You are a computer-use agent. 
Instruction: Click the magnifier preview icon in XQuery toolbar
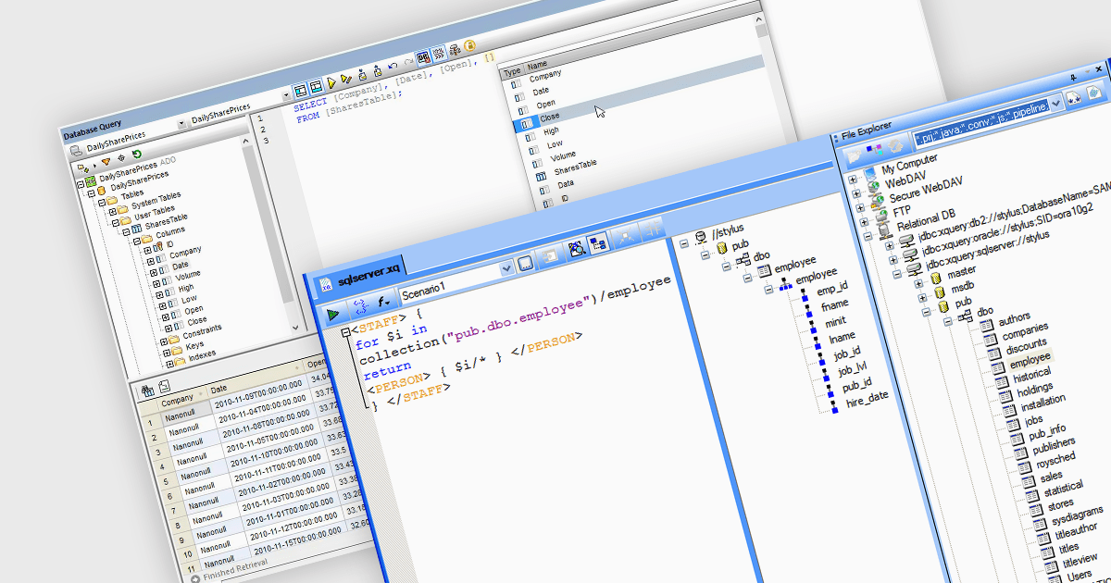tap(575, 247)
